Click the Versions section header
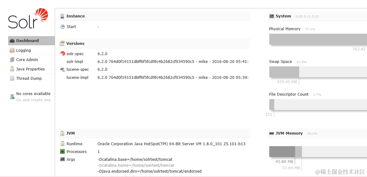The height and width of the screenshot is (177, 367). [x=154, y=43]
